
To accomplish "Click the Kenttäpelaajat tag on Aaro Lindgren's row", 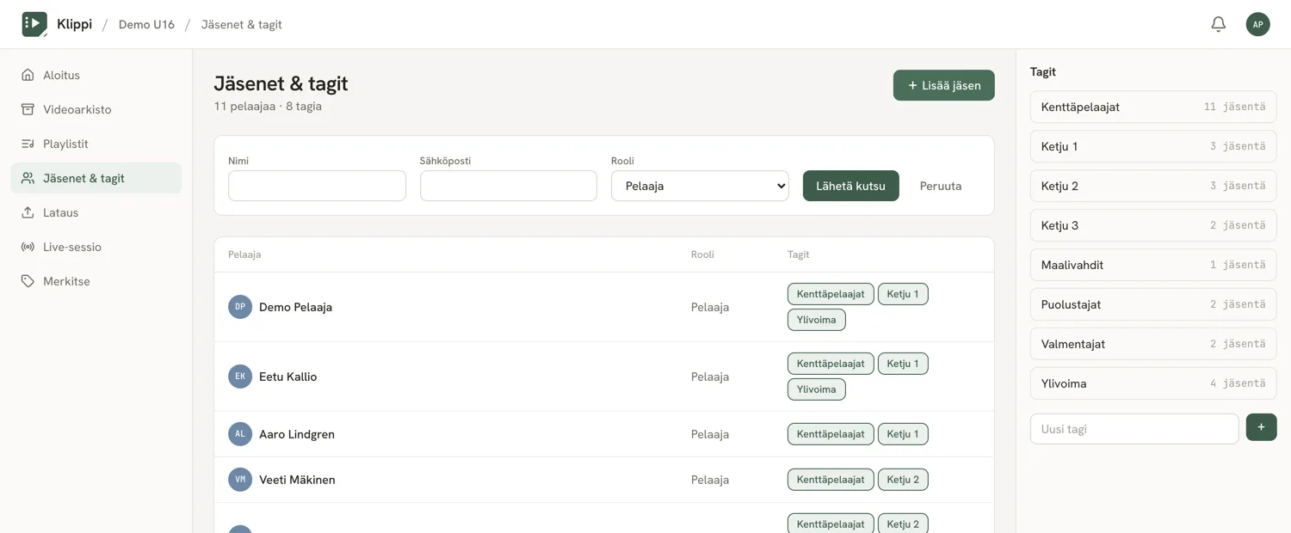I will coord(831,434).
